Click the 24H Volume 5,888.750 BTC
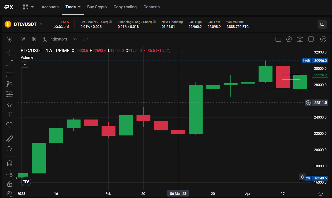 [x=238, y=27]
